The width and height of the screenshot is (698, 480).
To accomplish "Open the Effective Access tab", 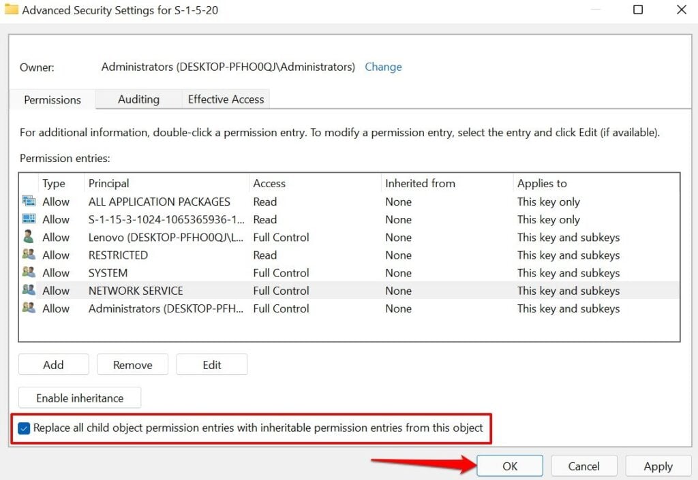I will pos(226,99).
